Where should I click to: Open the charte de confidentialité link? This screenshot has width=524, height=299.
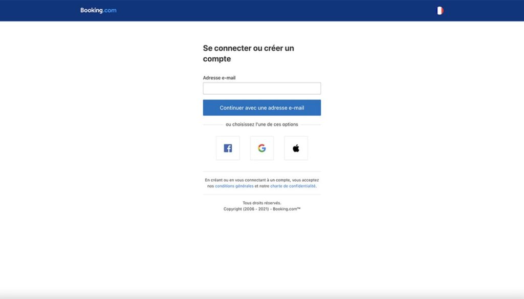pos(293,186)
